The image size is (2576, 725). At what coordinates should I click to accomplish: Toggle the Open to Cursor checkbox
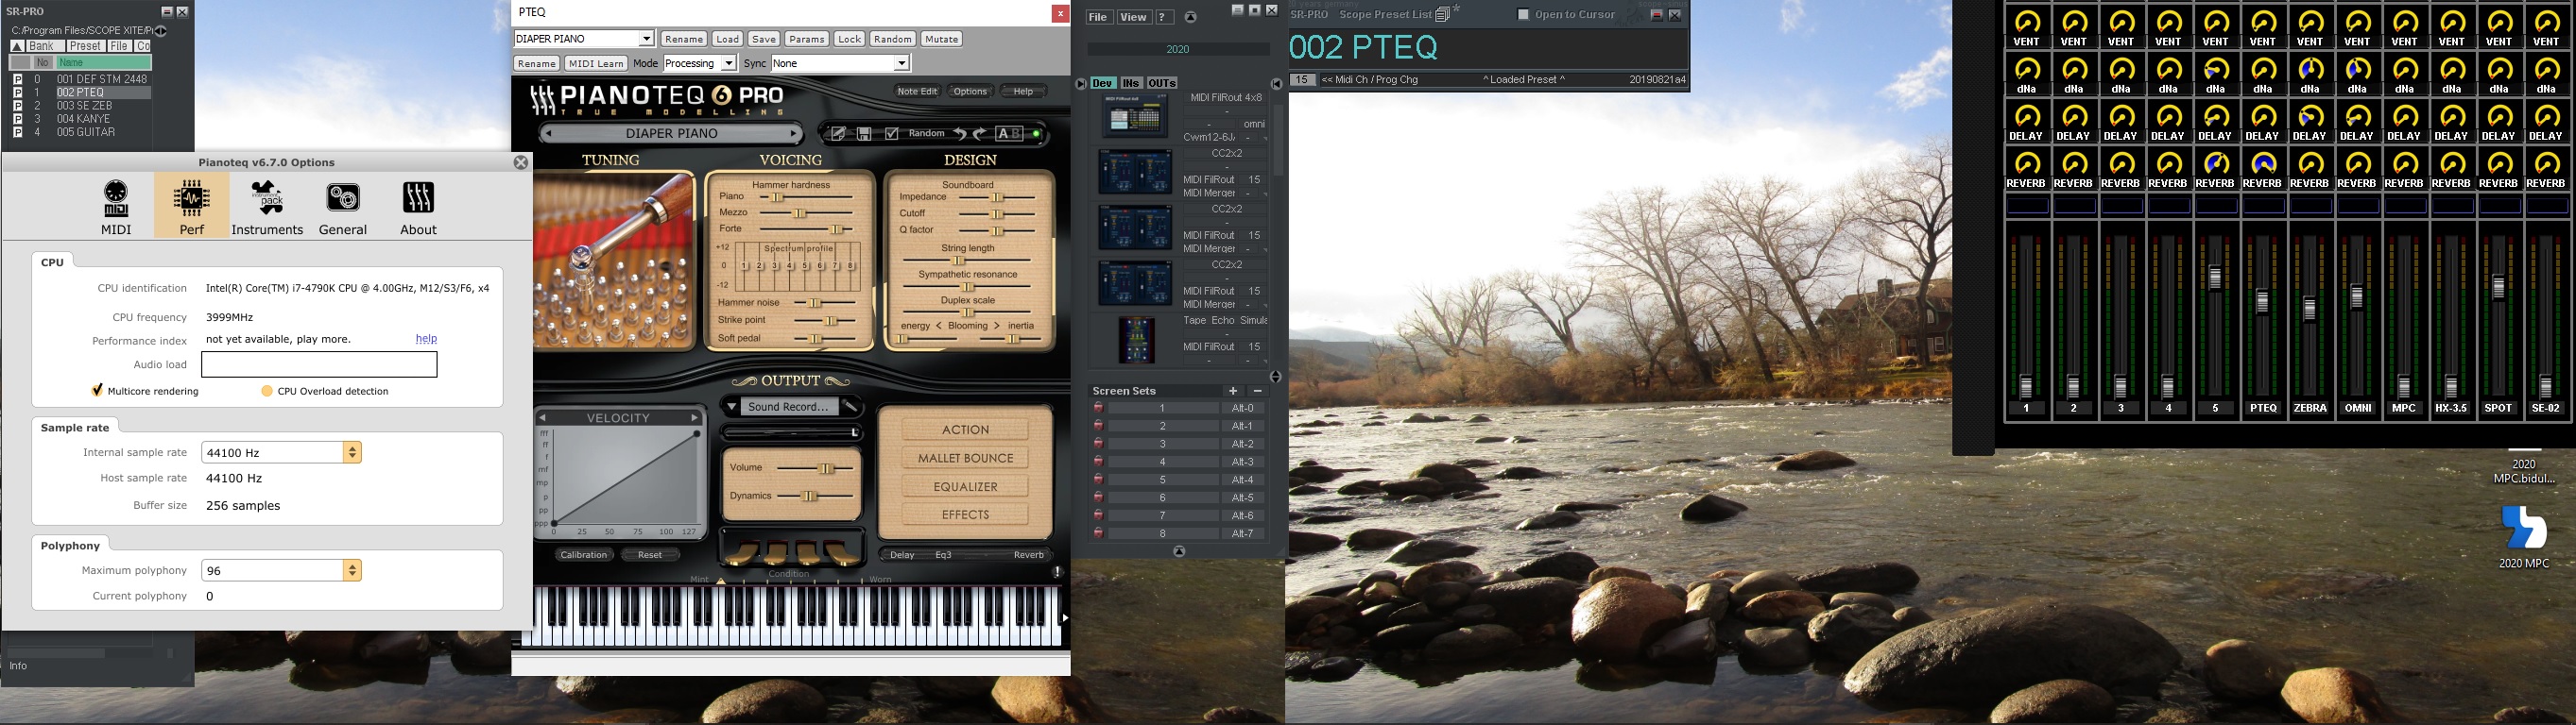(x=1524, y=14)
